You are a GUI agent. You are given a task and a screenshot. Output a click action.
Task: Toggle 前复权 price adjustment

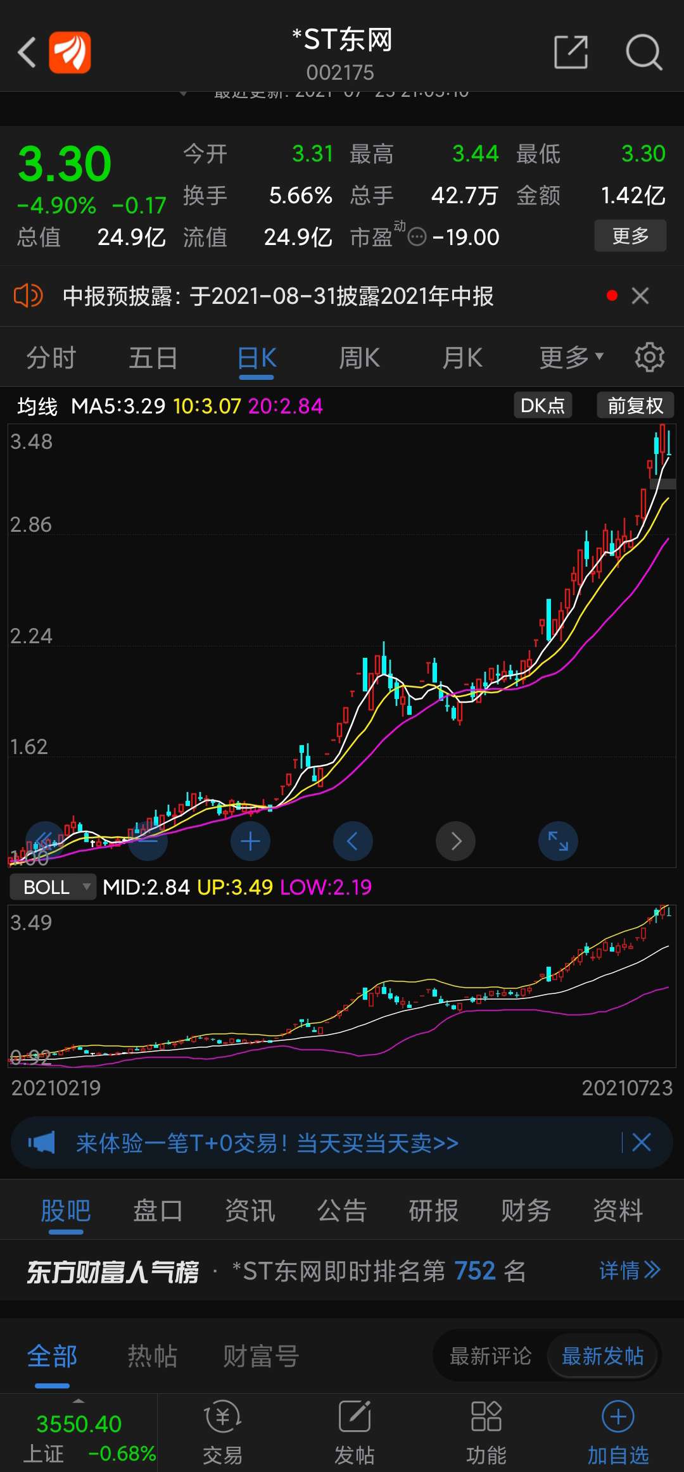pos(635,405)
